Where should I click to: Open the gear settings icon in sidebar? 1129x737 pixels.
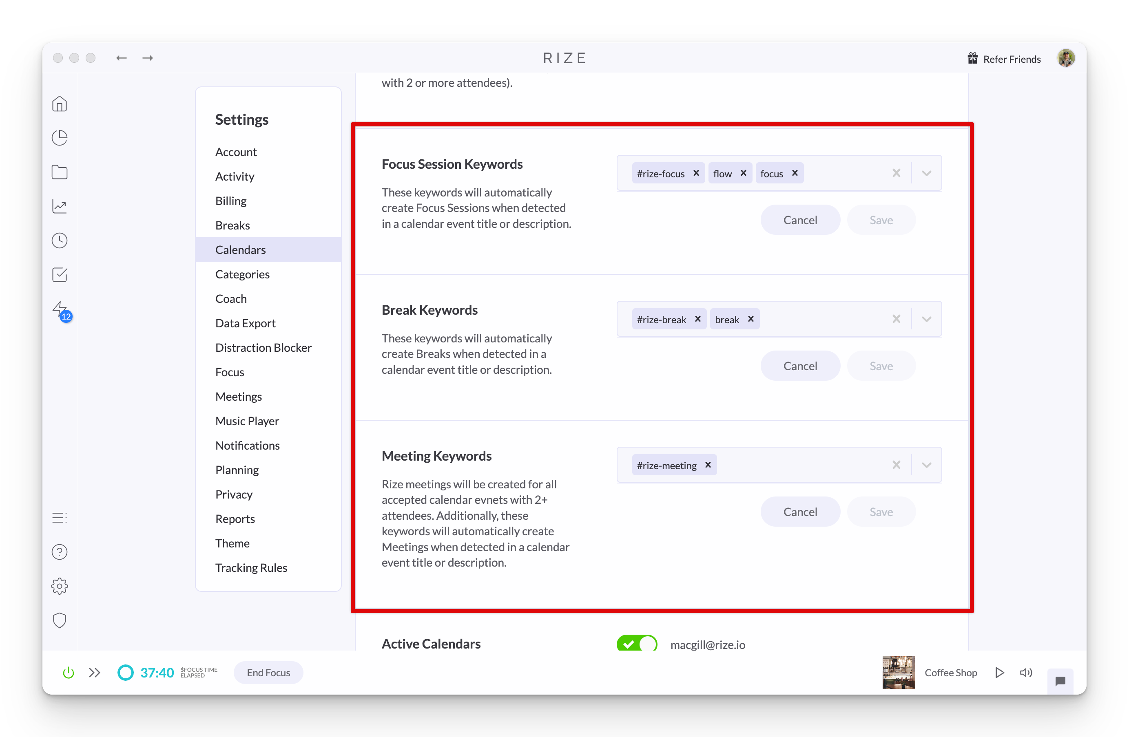pos(59,586)
